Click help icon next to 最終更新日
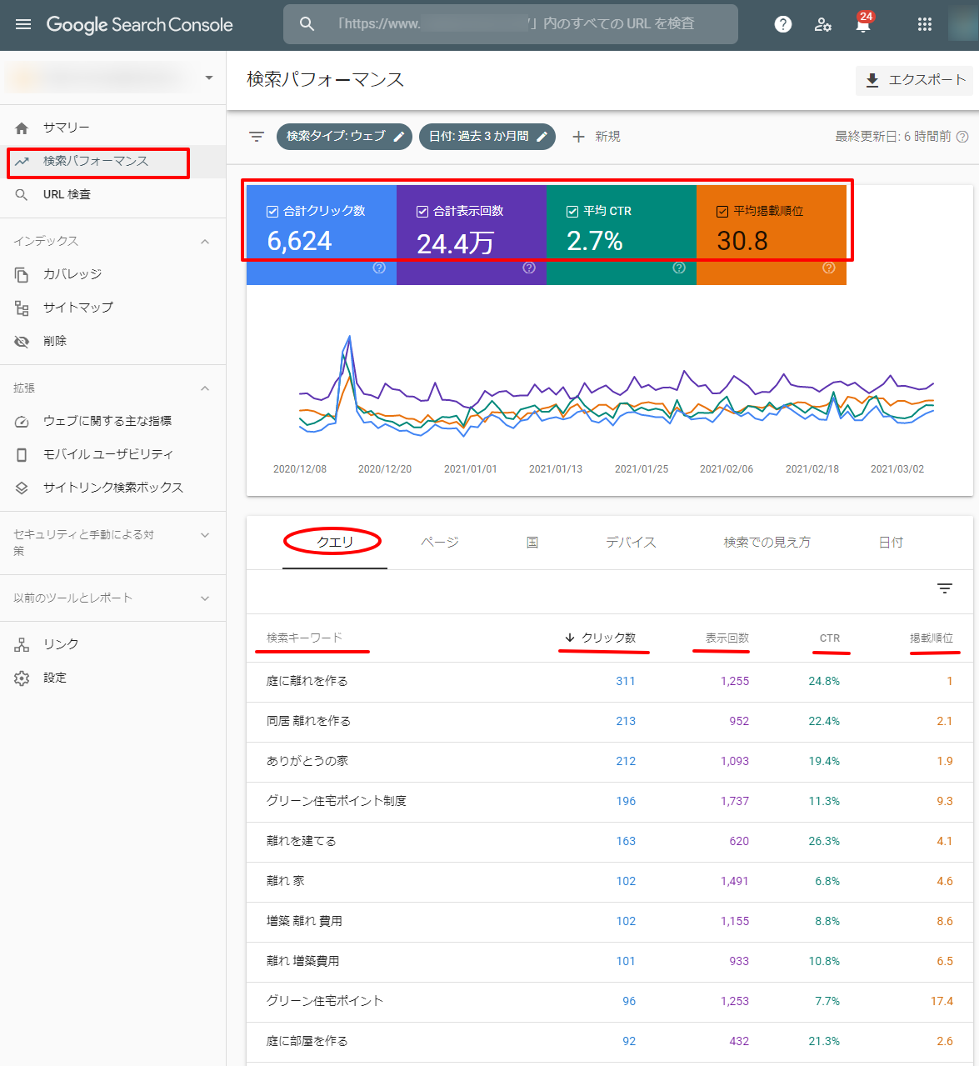This screenshot has width=979, height=1066. click(962, 137)
